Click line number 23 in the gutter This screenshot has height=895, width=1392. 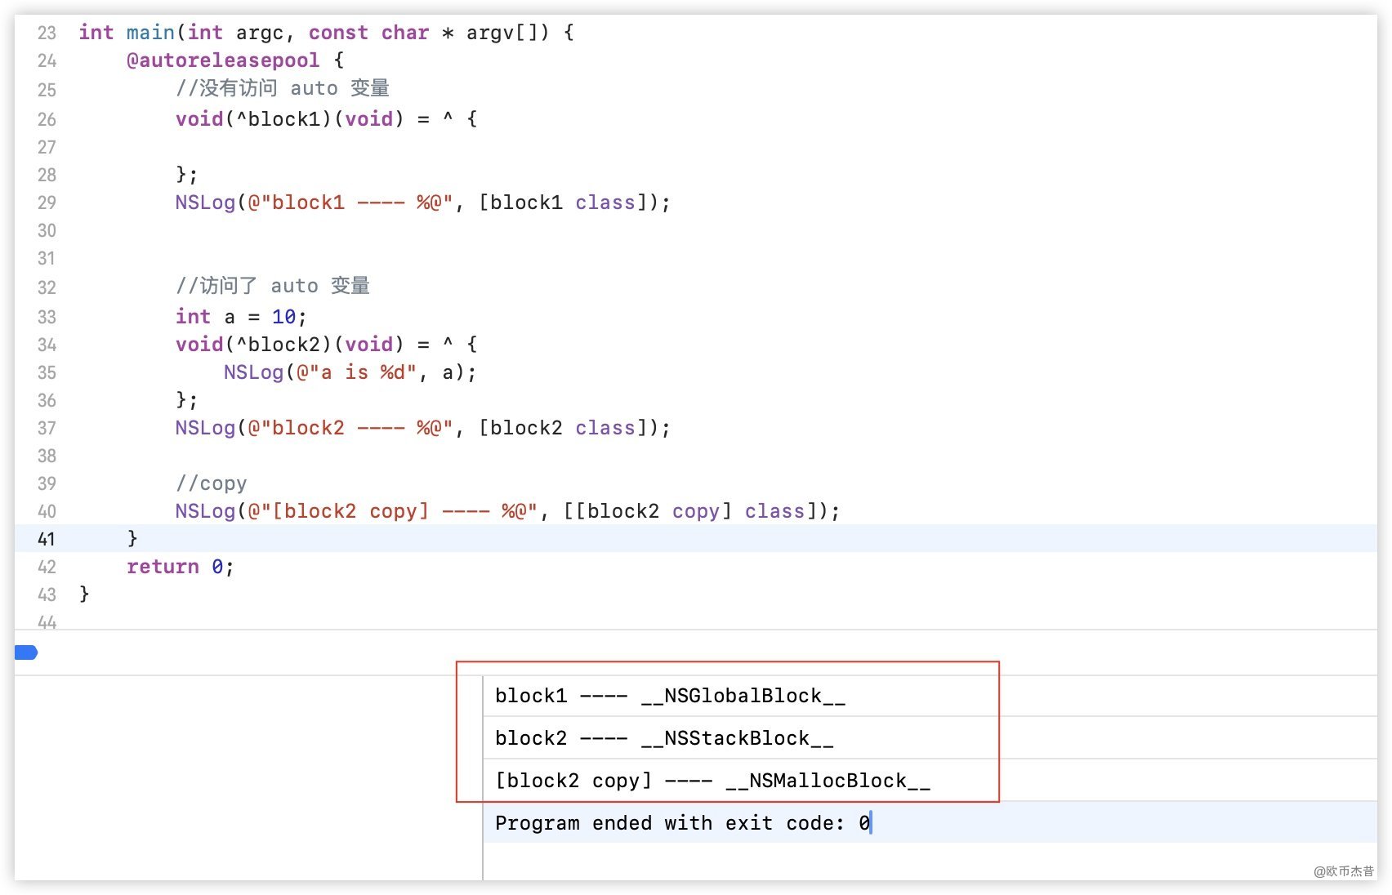(47, 33)
